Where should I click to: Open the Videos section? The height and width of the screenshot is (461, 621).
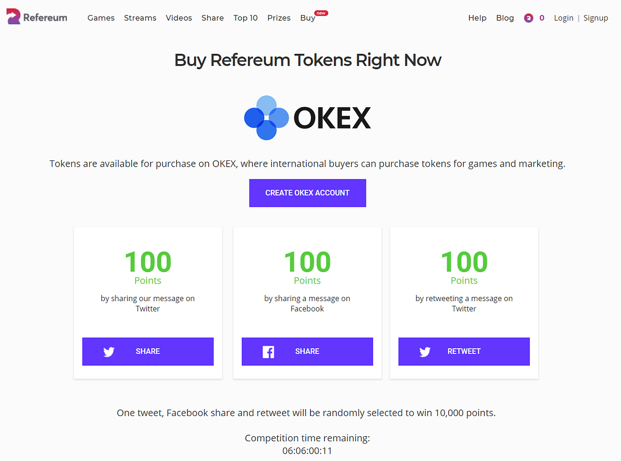click(179, 18)
